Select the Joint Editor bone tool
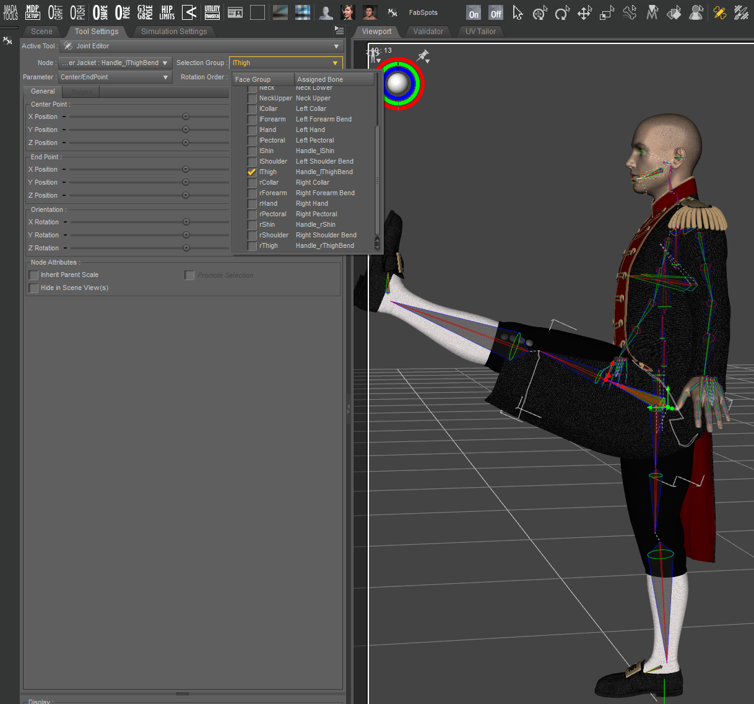The image size is (754, 704). [630, 12]
